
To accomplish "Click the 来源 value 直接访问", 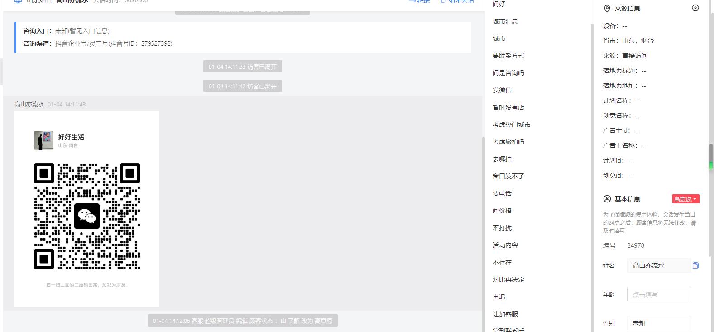I will coord(635,56).
